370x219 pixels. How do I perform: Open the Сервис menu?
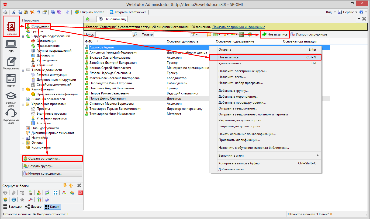coord(348,12)
